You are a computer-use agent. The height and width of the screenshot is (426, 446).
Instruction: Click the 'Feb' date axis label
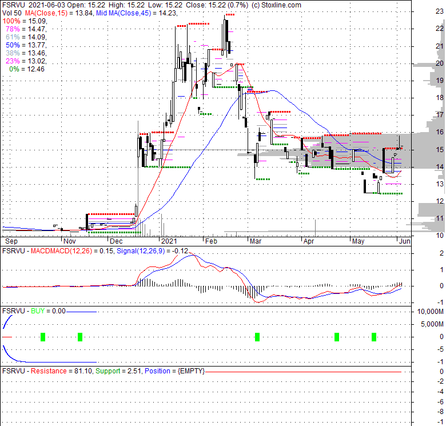coord(211,241)
